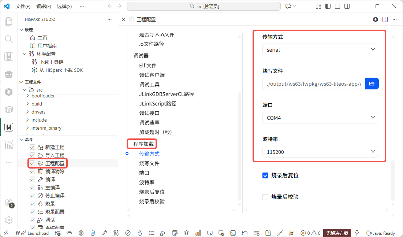The width and height of the screenshot is (403, 237).
Task: Click the errors and warnings counter in the status bar
Action: coord(310,233)
